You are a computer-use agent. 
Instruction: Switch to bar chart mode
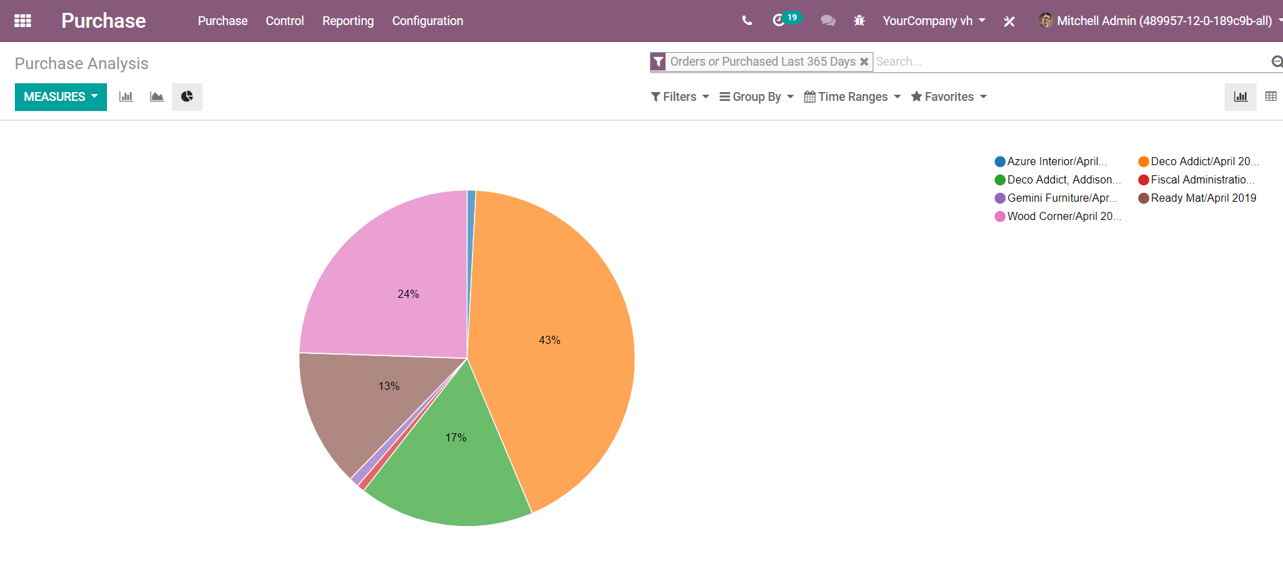[x=126, y=97]
